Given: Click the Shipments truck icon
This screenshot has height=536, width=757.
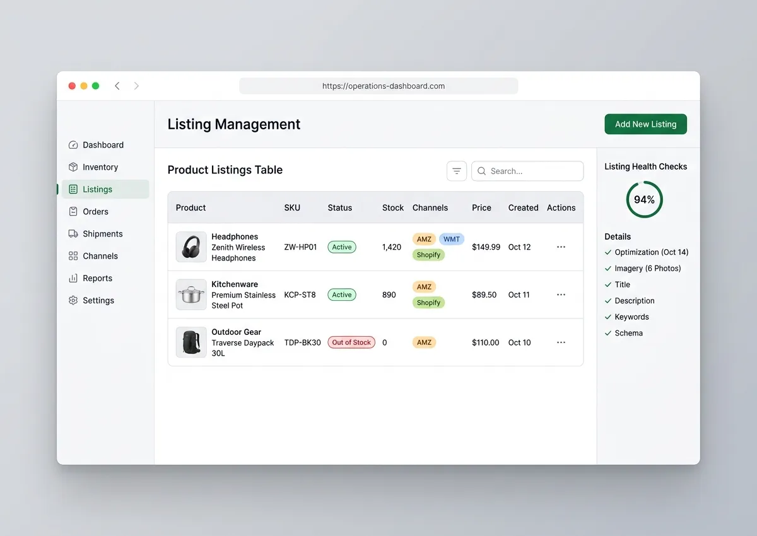Looking at the screenshot, I should point(73,234).
